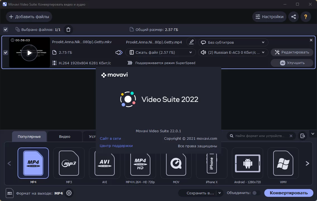The height and width of the screenshot is (201, 317).
Task: Click MP4 output format icon at bottom left
Action: point(10,193)
